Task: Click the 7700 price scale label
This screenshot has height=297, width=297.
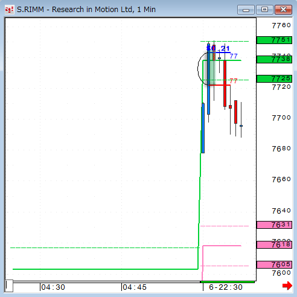Action: click(x=281, y=118)
